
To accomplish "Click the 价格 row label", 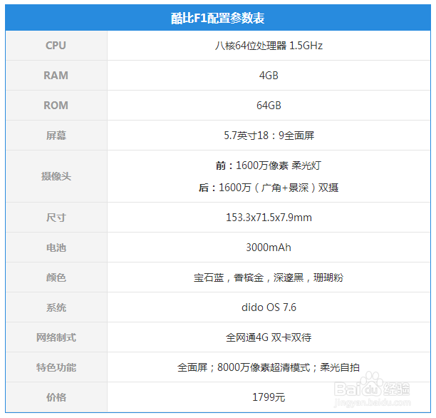I will click(x=56, y=397).
